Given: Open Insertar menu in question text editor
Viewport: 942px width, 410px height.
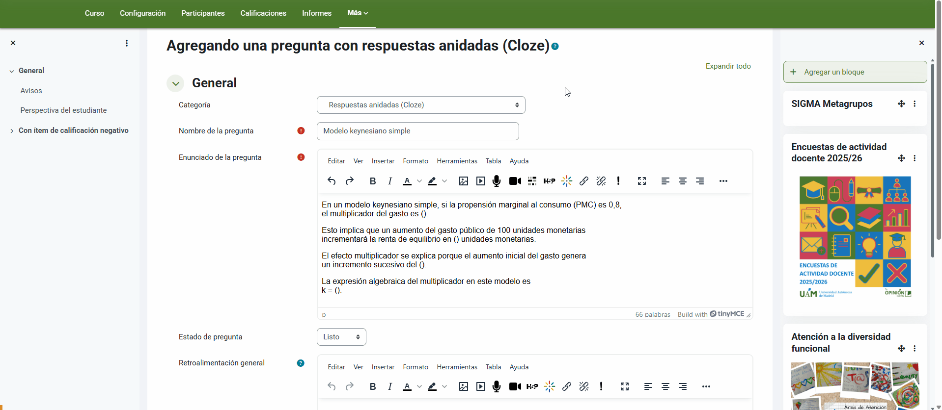Looking at the screenshot, I should coord(383,161).
